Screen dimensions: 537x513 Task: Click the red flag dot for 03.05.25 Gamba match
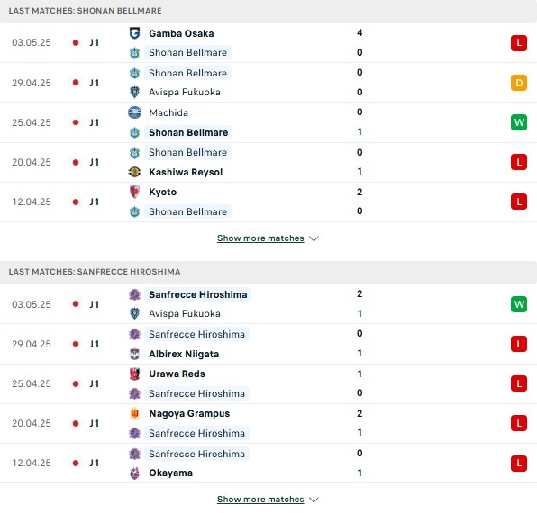click(76, 43)
